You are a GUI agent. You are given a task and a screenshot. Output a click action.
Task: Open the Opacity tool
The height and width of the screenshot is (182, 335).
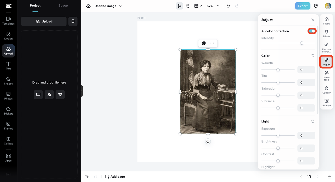(326, 90)
